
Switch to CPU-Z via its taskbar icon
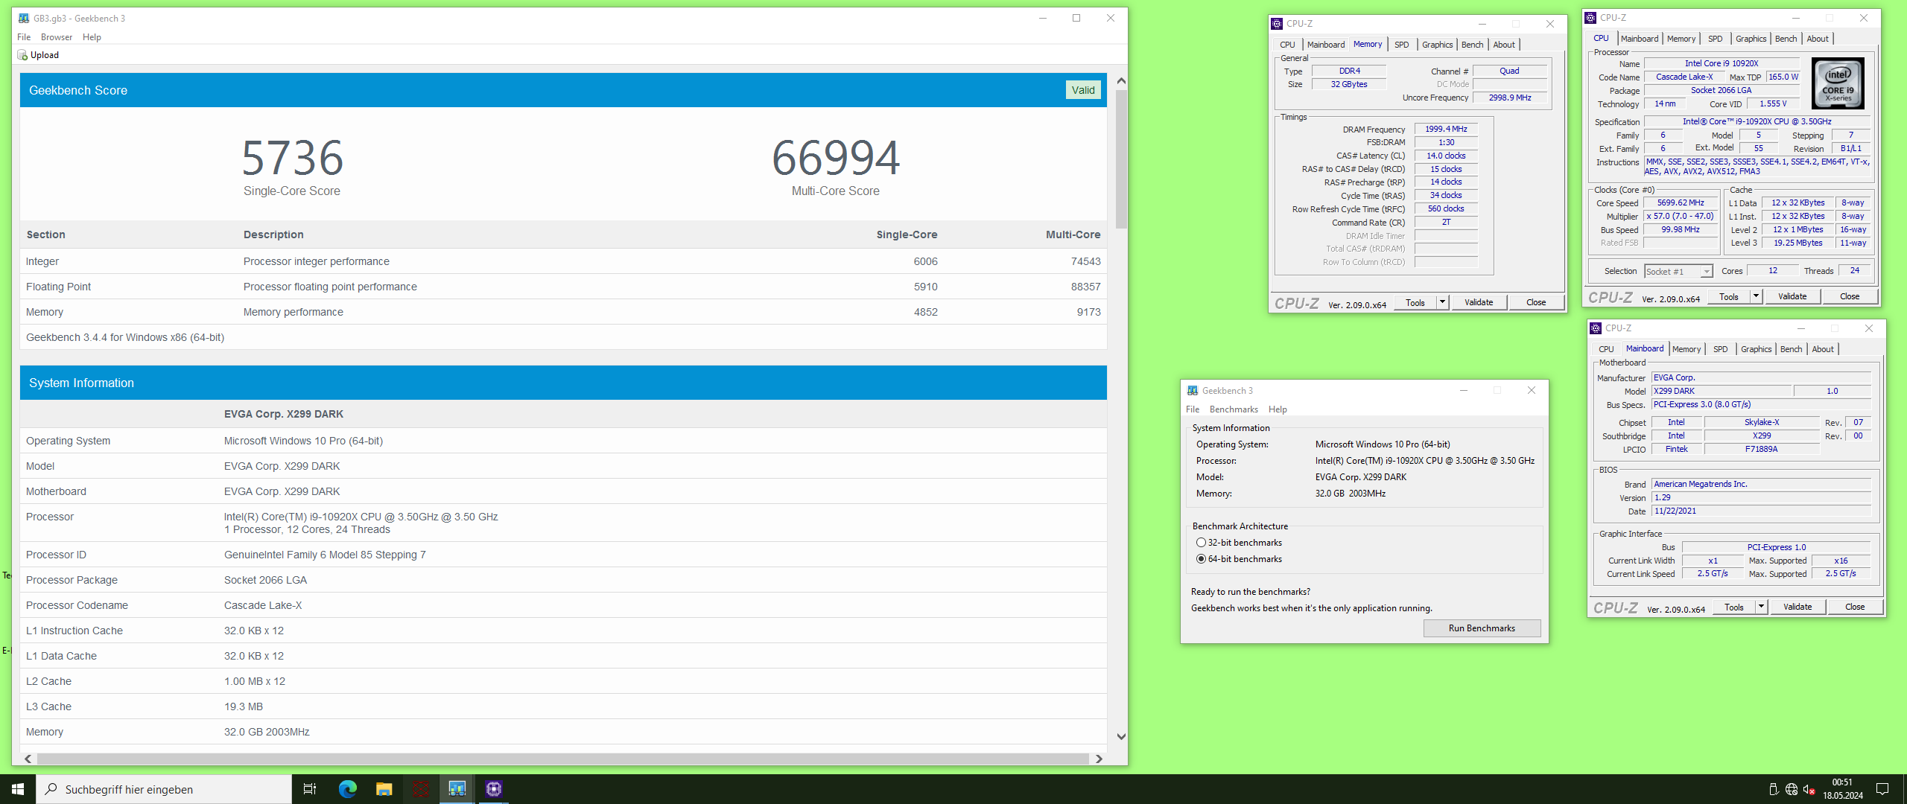point(493,789)
